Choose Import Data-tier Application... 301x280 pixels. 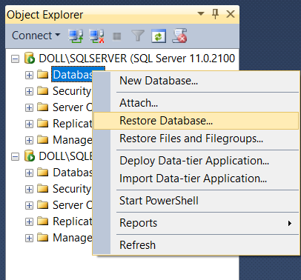point(196,179)
